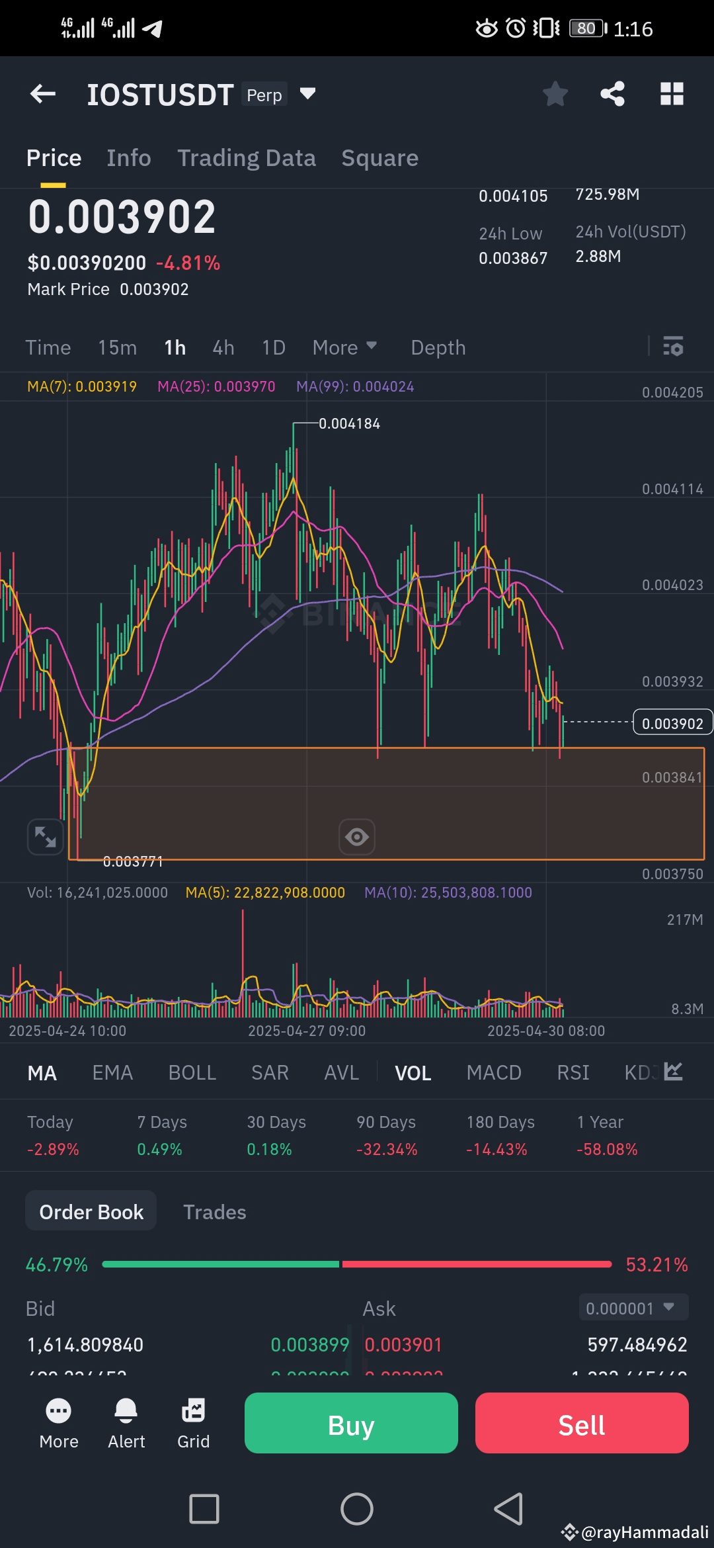Tap the Mark Price 0.003902 text
714x1548 pixels.
[x=108, y=289]
